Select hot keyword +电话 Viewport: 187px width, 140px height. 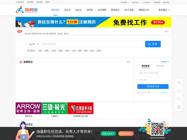tap(92, 51)
